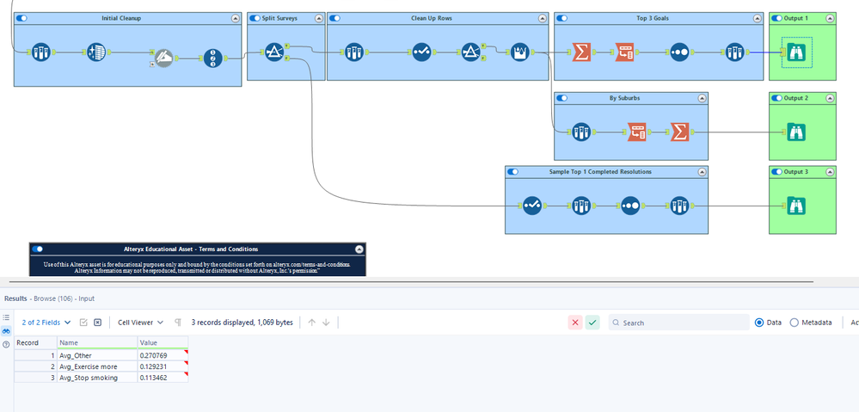Screen dimensions: 859x412
Task: Click the Summarize tool in Top 3 Goals
Action: [581, 52]
